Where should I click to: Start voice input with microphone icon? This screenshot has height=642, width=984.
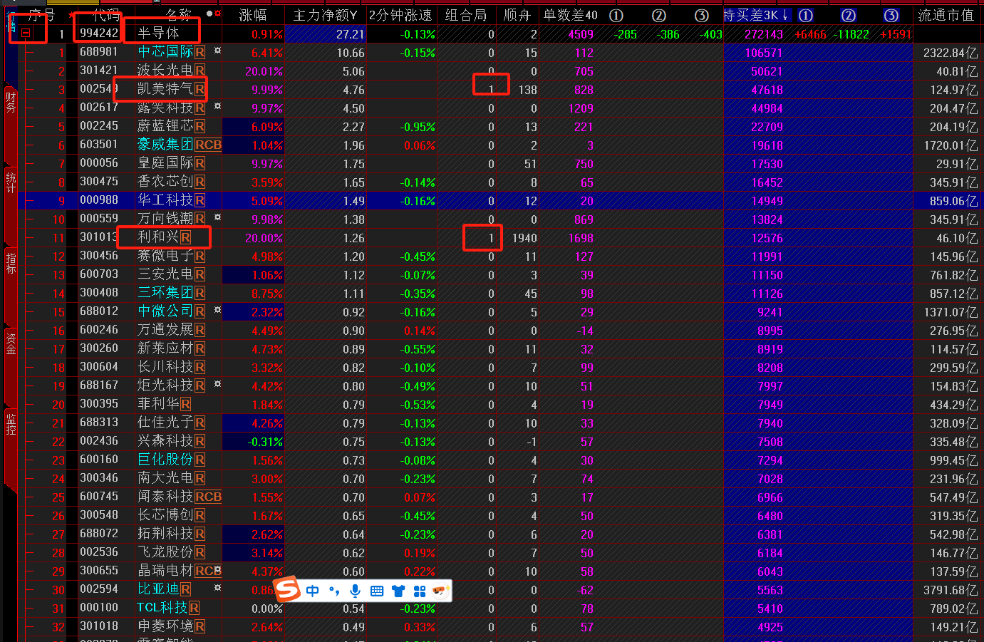(355, 591)
